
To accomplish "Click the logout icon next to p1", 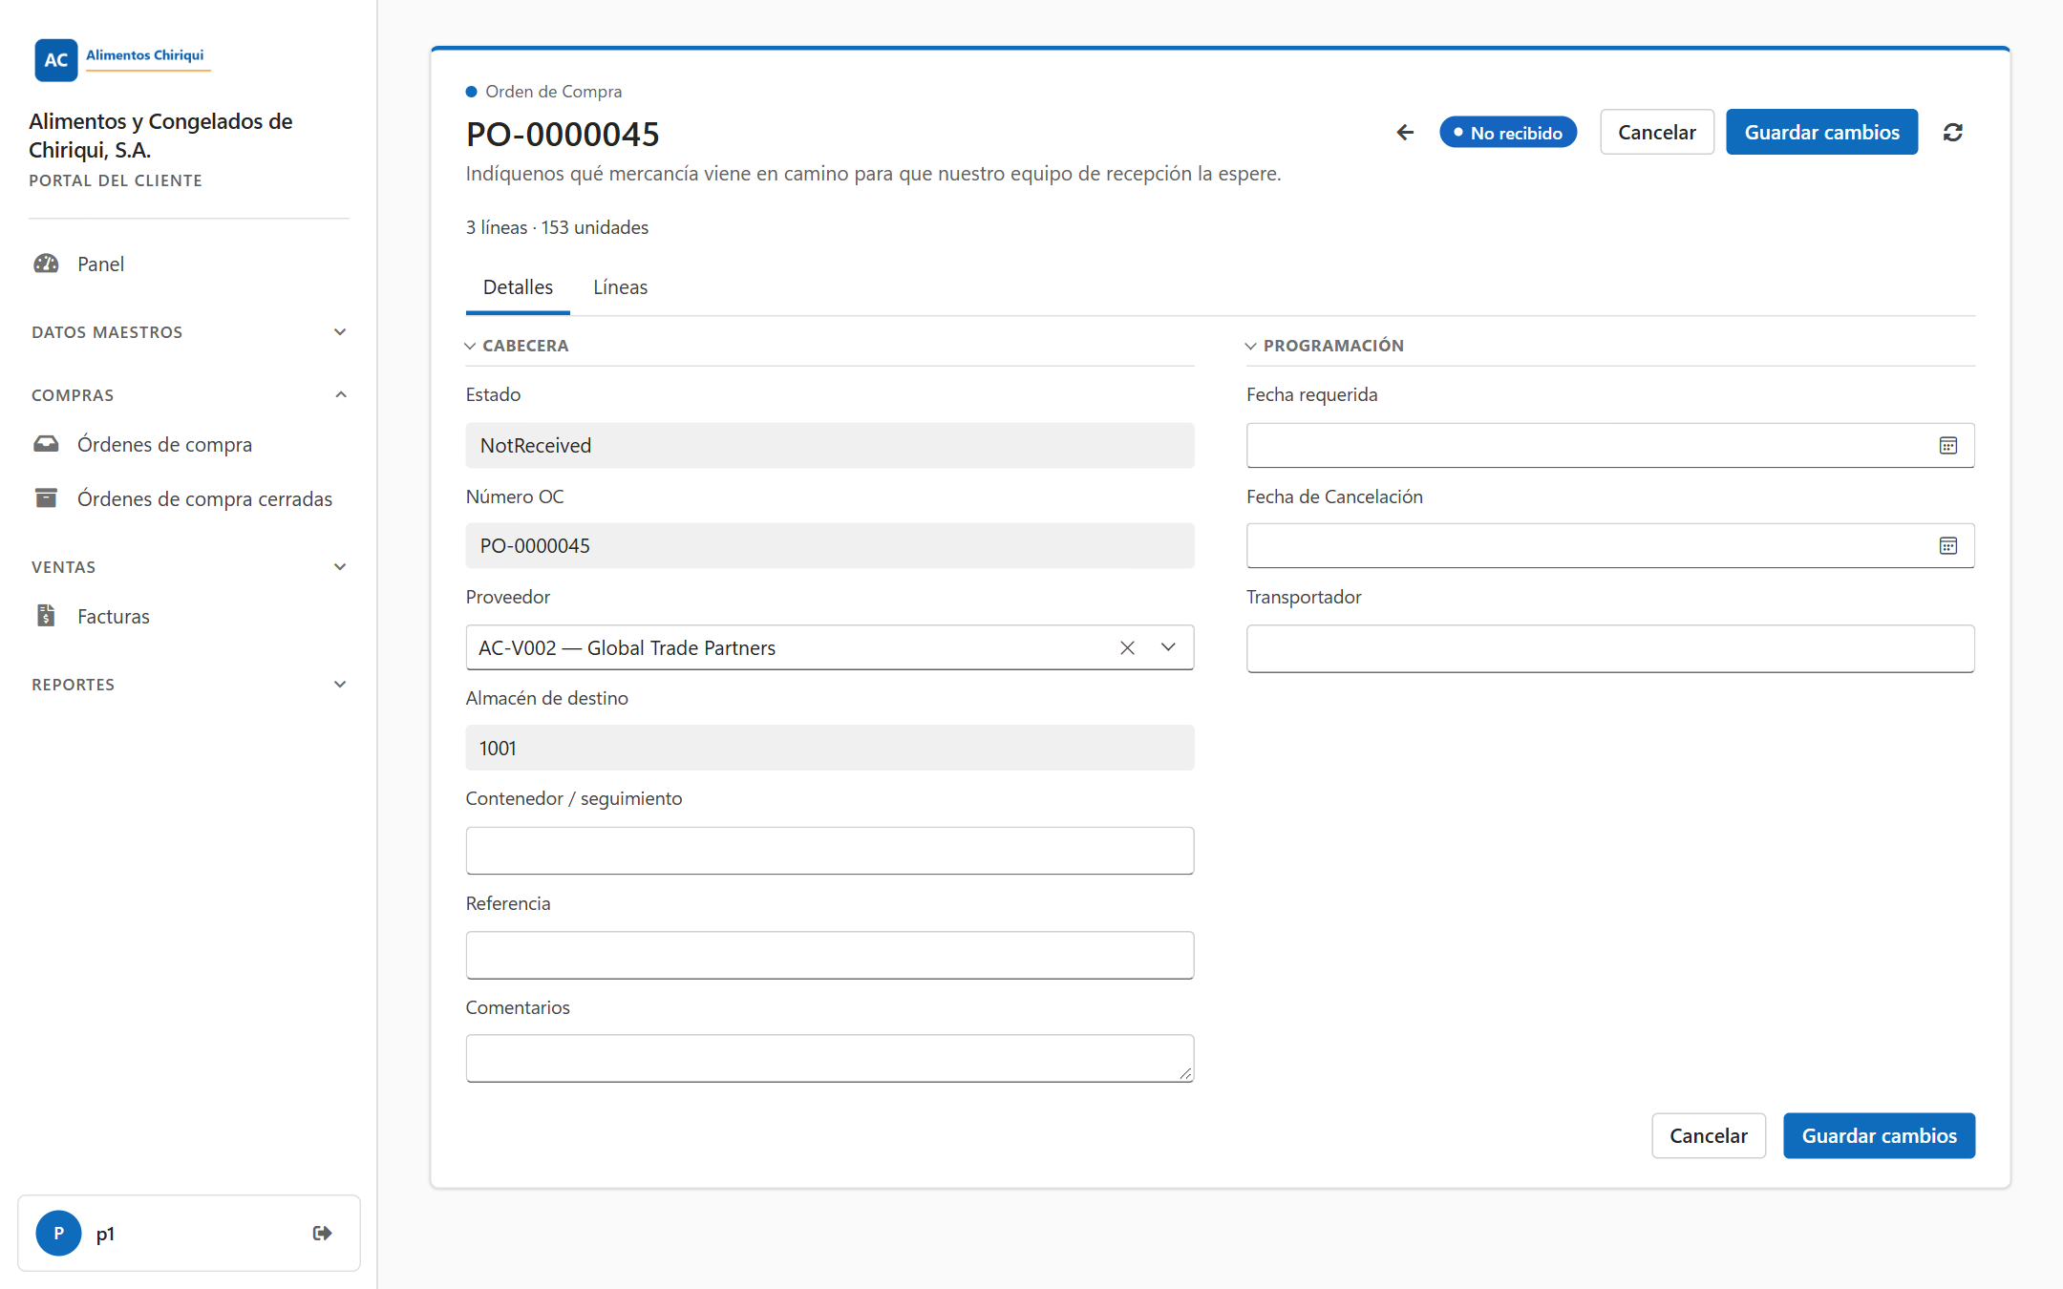I will click(323, 1234).
